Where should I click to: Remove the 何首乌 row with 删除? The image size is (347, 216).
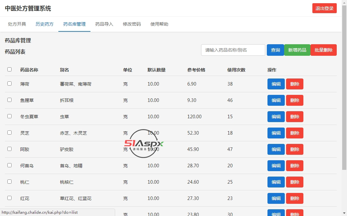[x=294, y=166]
